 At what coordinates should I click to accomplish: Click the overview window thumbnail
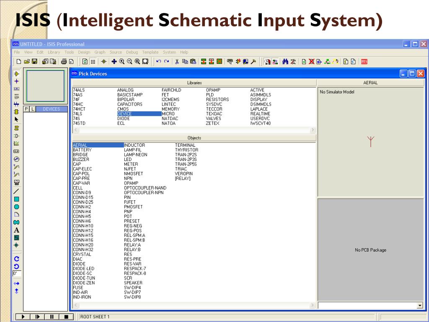tap(45, 86)
